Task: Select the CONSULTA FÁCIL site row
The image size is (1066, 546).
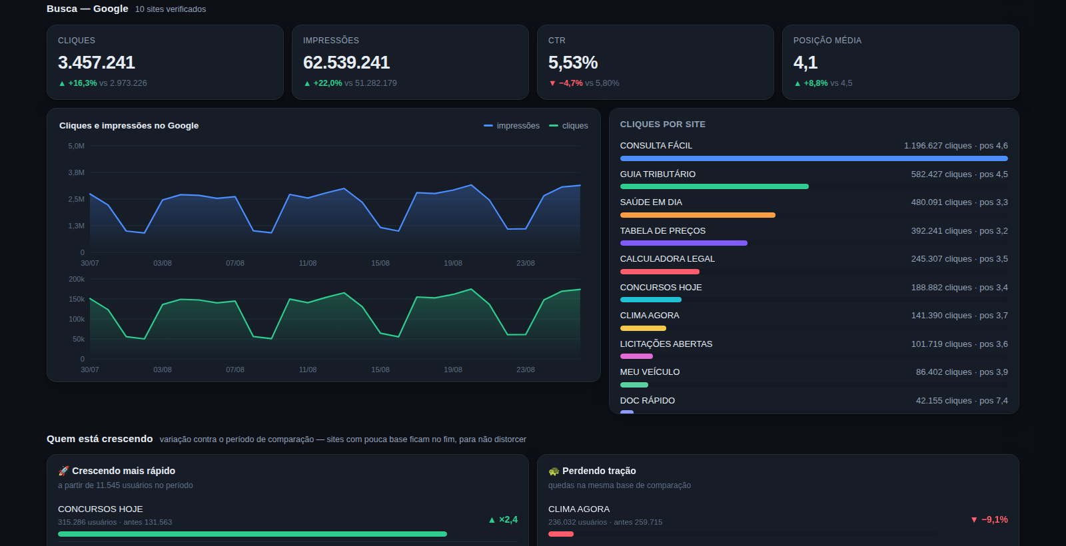Action: (813, 150)
